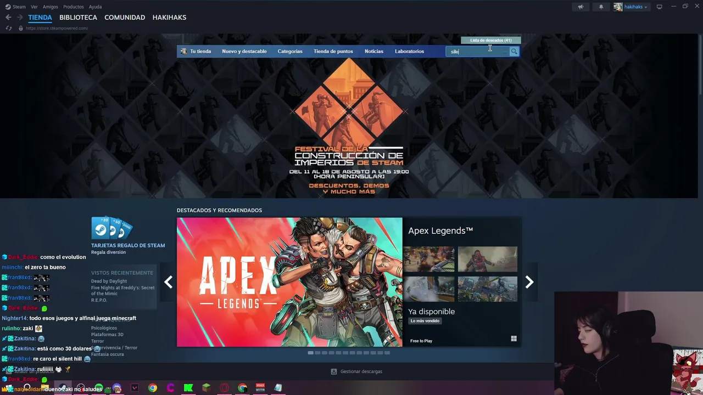This screenshot has width=703, height=395.
Task: Go back with the navigation arrow
Action: click(8, 18)
